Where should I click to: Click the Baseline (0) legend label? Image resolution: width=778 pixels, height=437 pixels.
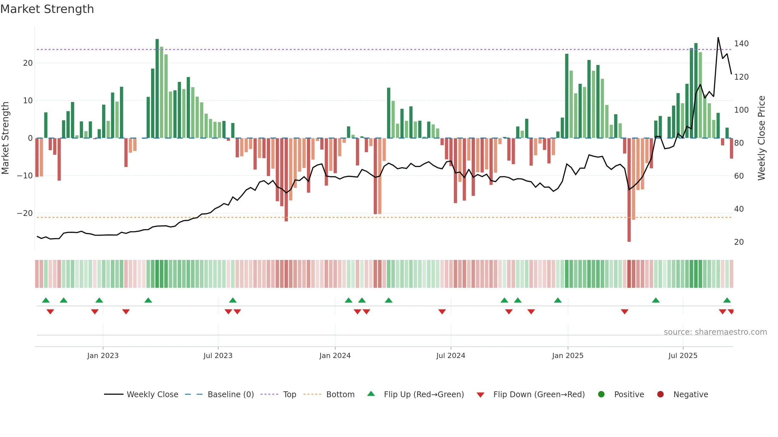pos(231,394)
